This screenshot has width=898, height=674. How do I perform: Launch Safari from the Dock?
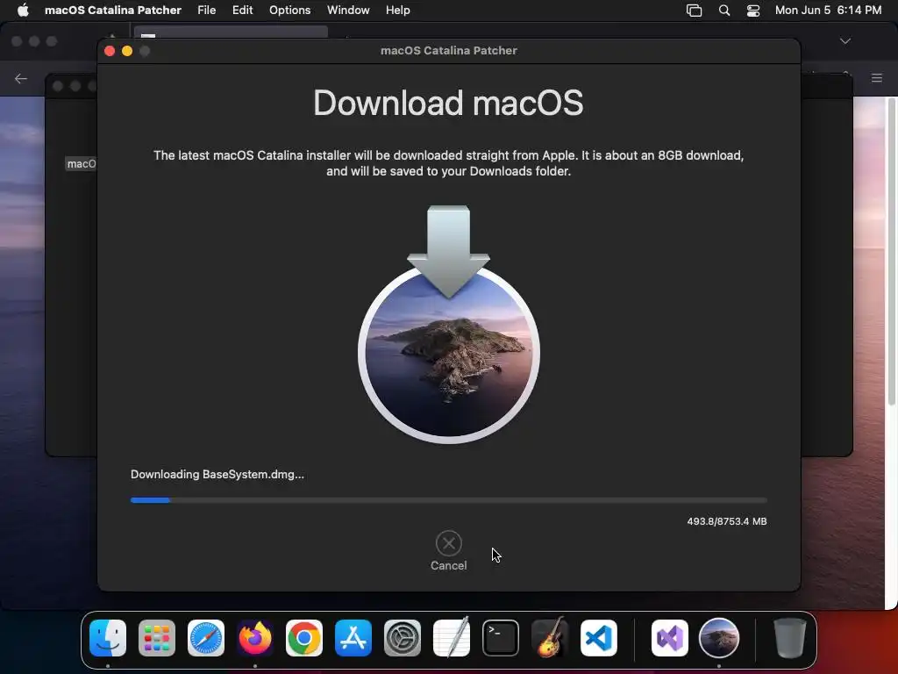coord(206,638)
